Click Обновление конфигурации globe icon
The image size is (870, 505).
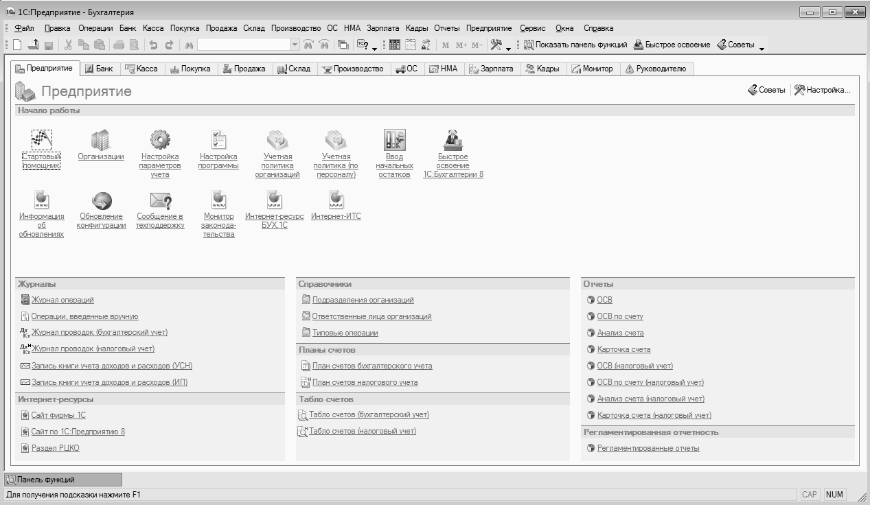click(x=102, y=200)
